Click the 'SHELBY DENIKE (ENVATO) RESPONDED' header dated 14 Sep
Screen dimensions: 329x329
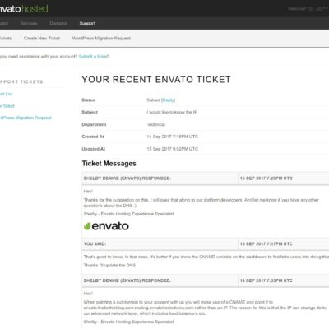[127, 280]
